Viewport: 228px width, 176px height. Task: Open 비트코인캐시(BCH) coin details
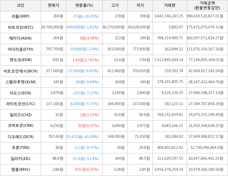(x=21, y=71)
